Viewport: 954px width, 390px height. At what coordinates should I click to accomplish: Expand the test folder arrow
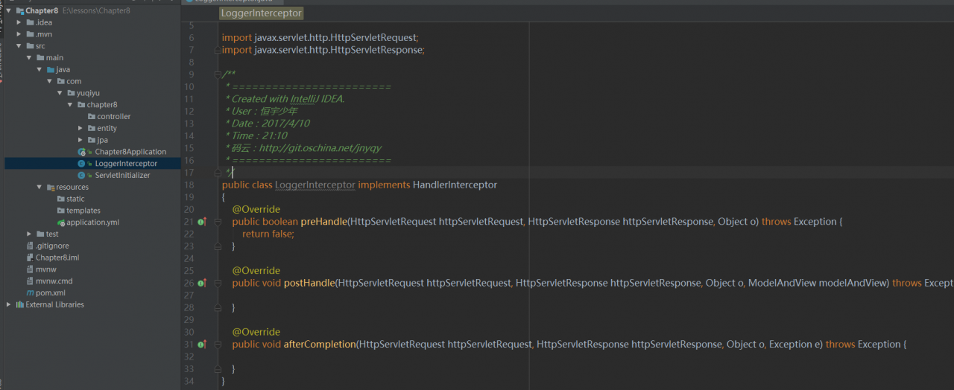[x=29, y=234]
